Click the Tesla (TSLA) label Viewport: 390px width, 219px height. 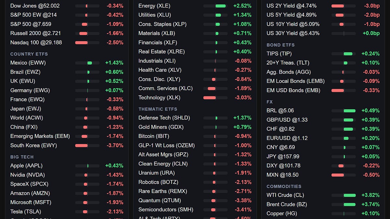(26, 212)
